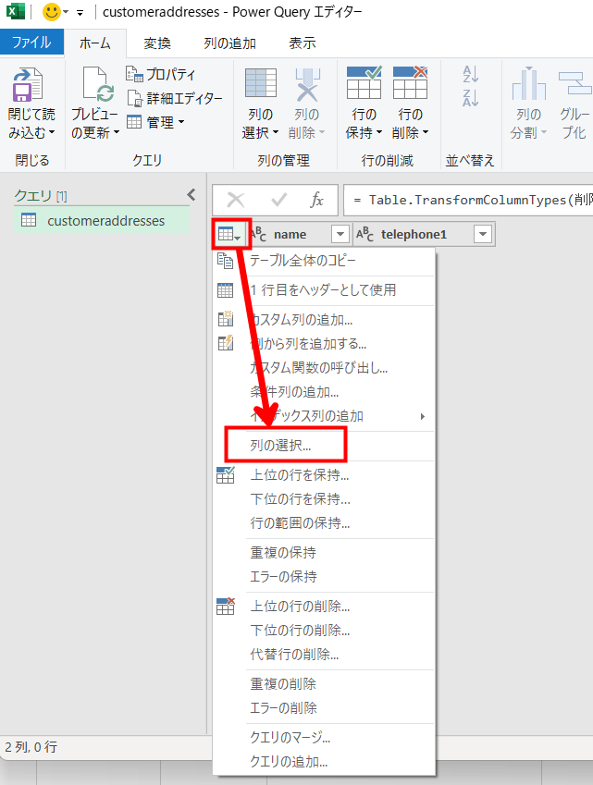This screenshot has width=593, height=785.
Task: Confirm the formula with the checkmark
Action: point(278,201)
